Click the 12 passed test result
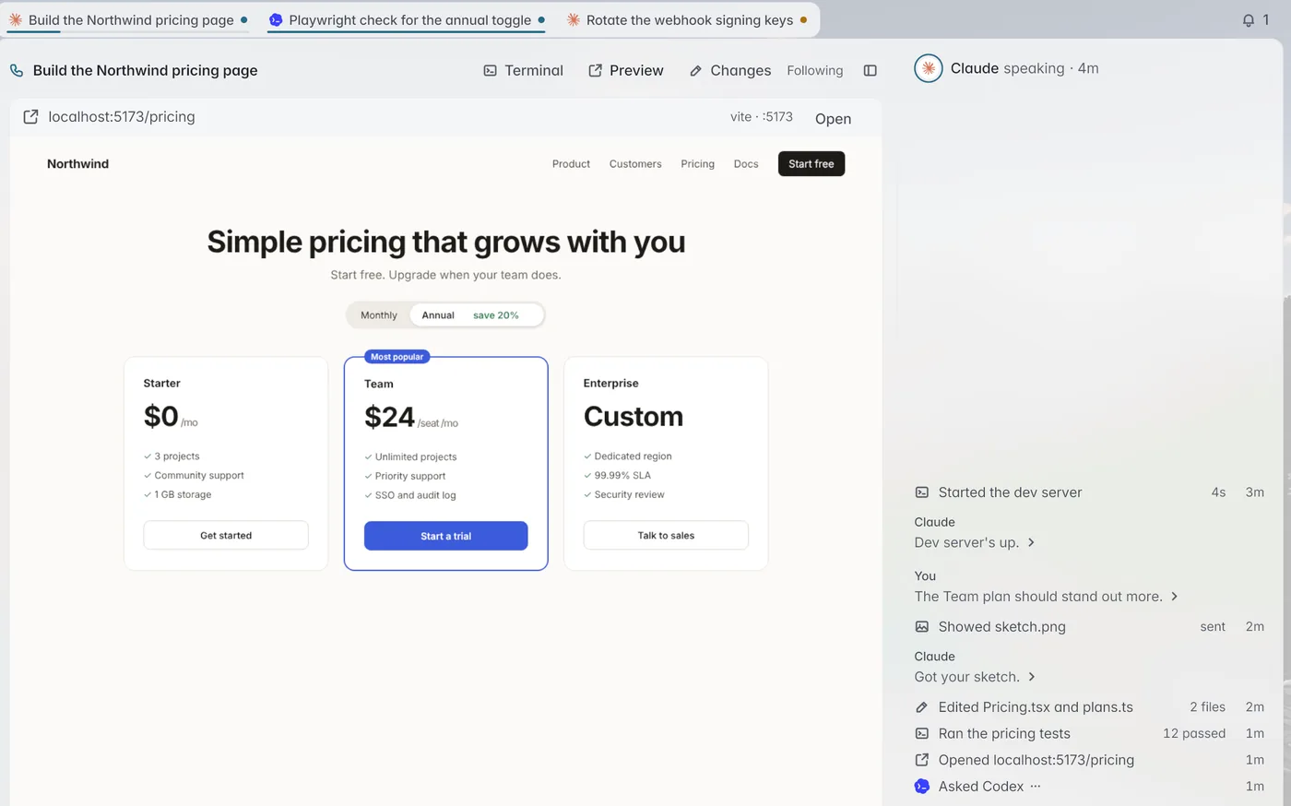The height and width of the screenshot is (806, 1291). 1194,733
